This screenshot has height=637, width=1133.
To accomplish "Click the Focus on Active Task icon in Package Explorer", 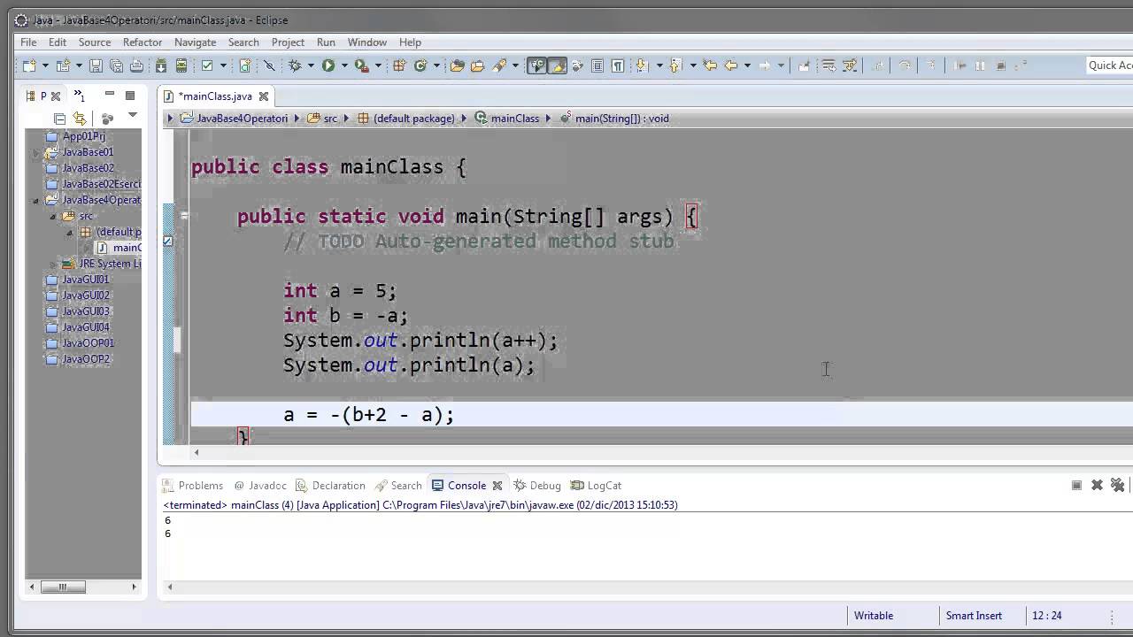I will pos(107,119).
